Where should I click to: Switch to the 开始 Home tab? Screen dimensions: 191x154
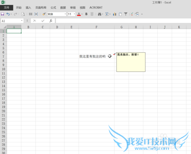[19, 8]
